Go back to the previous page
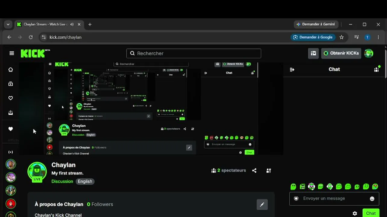 point(9,37)
